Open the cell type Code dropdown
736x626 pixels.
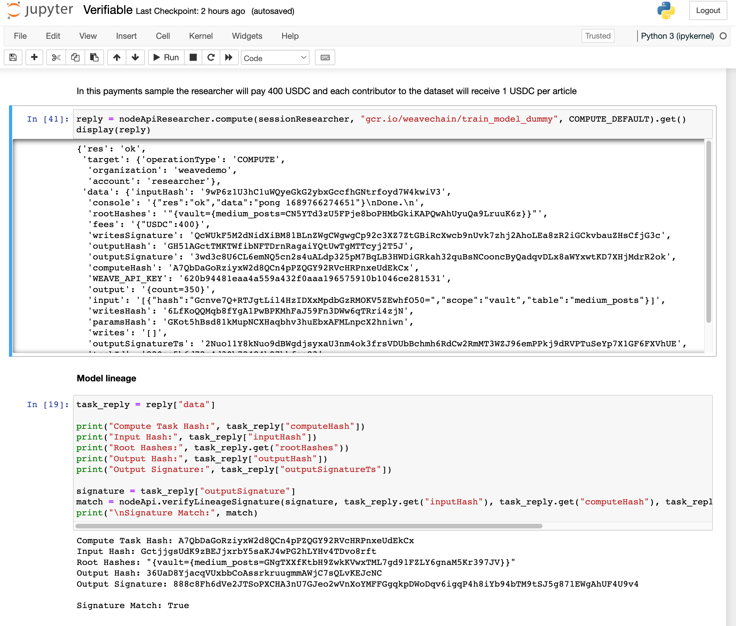pos(275,58)
